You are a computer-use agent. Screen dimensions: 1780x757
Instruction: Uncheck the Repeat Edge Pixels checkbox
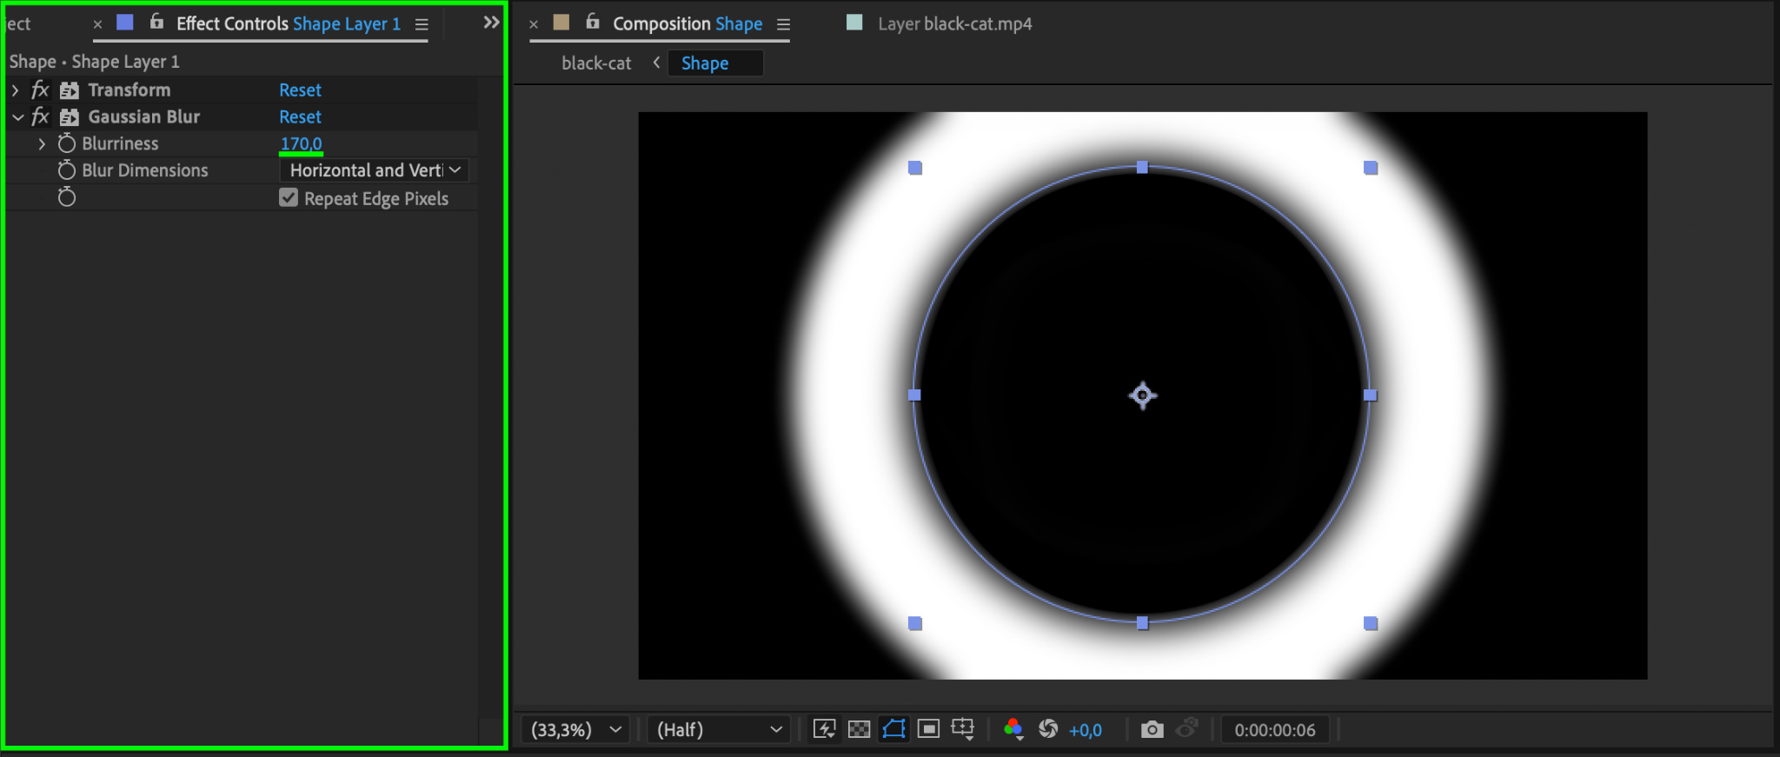tap(289, 198)
